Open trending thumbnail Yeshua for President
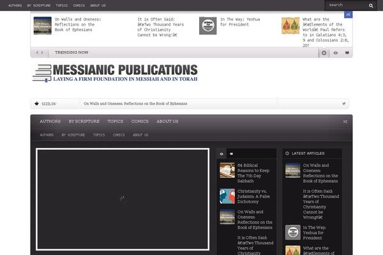Image resolution: width=383 pixels, height=255 pixels. 208,25
